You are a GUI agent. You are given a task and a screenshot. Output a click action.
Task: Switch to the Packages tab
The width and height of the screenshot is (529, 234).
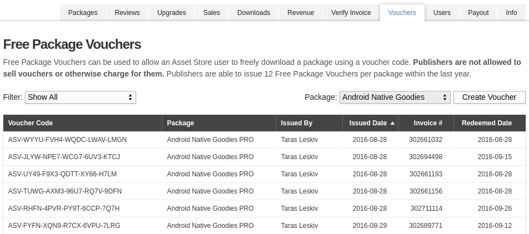tap(83, 13)
